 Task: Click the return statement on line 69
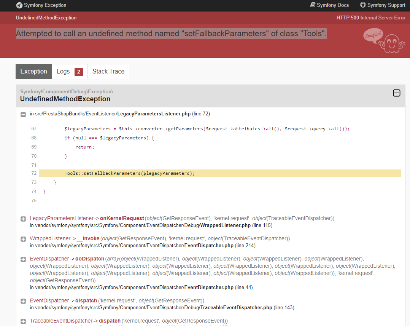[85, 147]
